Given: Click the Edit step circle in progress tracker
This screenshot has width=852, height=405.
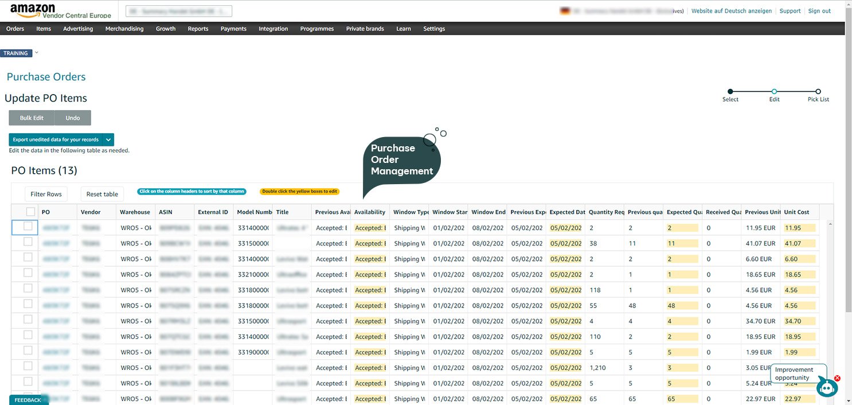Looking at the screenshot, I should click(774, 91).
